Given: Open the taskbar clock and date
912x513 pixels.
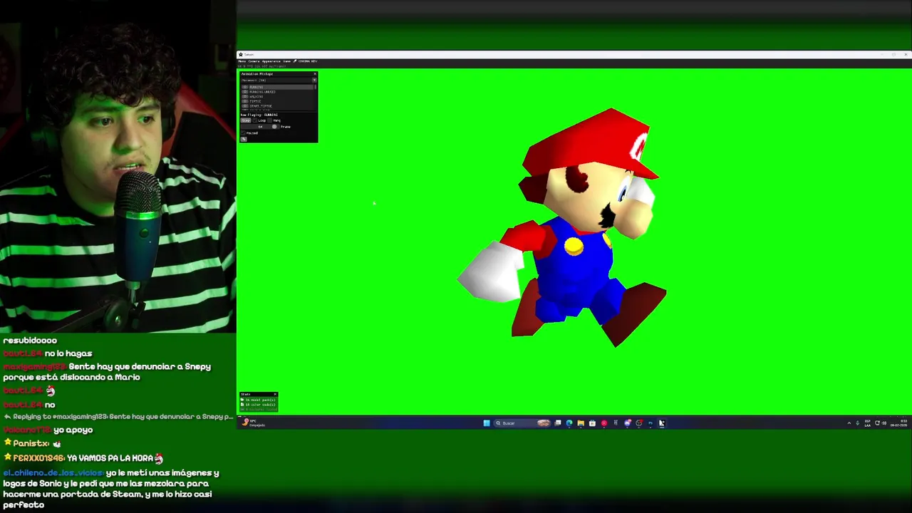Looking at the screenshot, I should tap(898, 423).
